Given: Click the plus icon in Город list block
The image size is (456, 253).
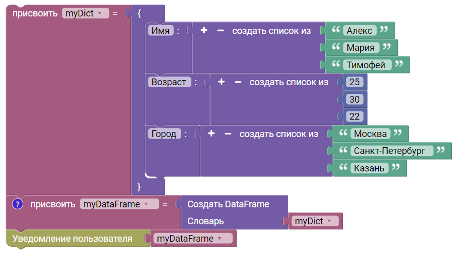Looking at the screenshot, I should coord(212,133).
